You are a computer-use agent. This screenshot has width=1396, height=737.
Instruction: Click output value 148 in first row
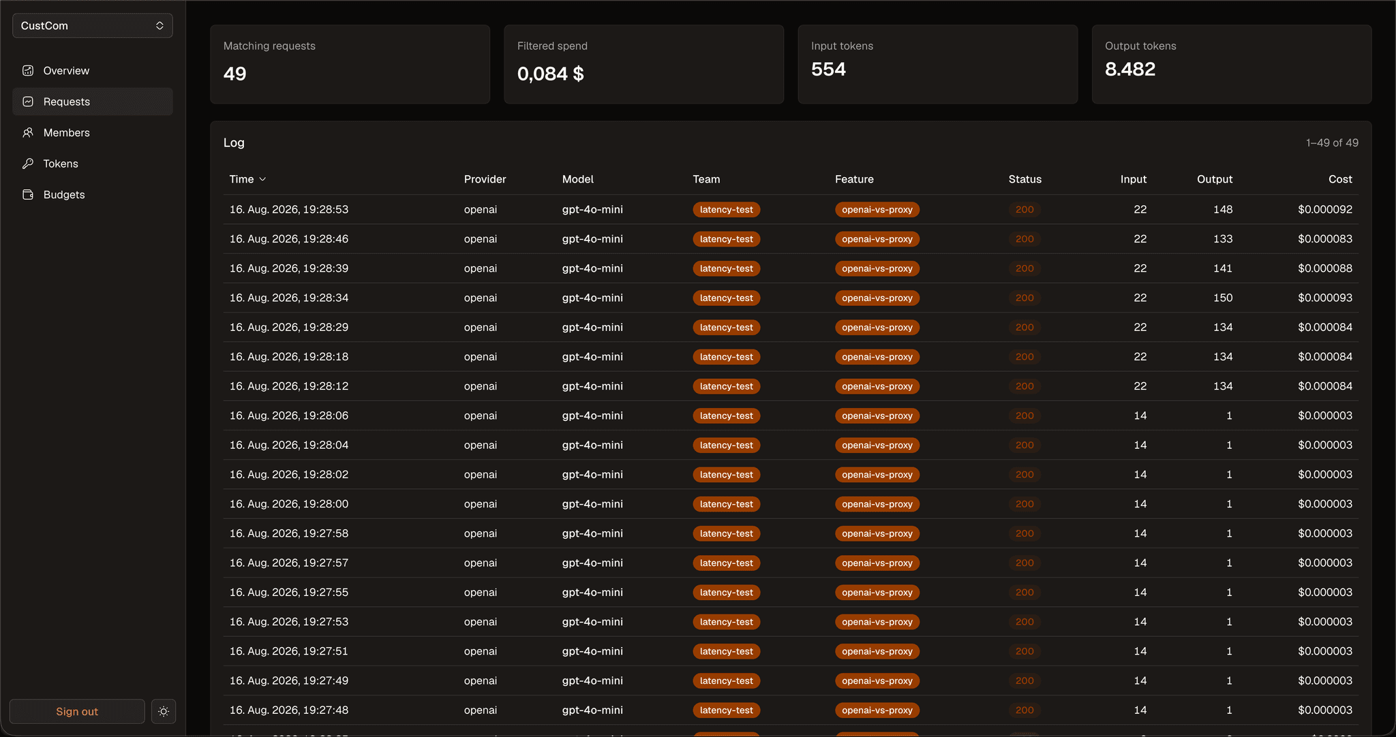point(1223,210)
